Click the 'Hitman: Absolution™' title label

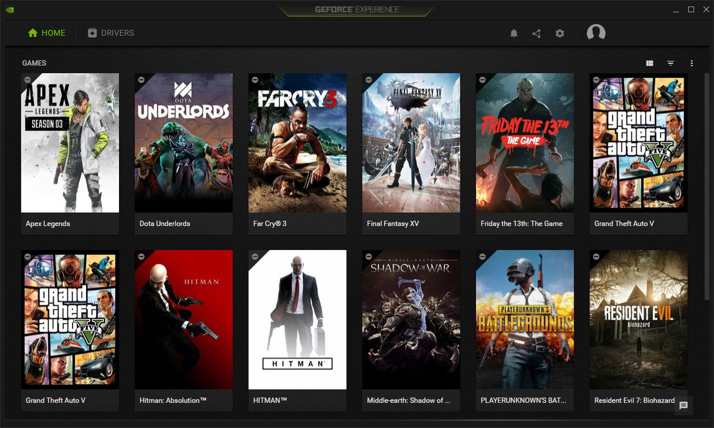(x=173, y=401)
